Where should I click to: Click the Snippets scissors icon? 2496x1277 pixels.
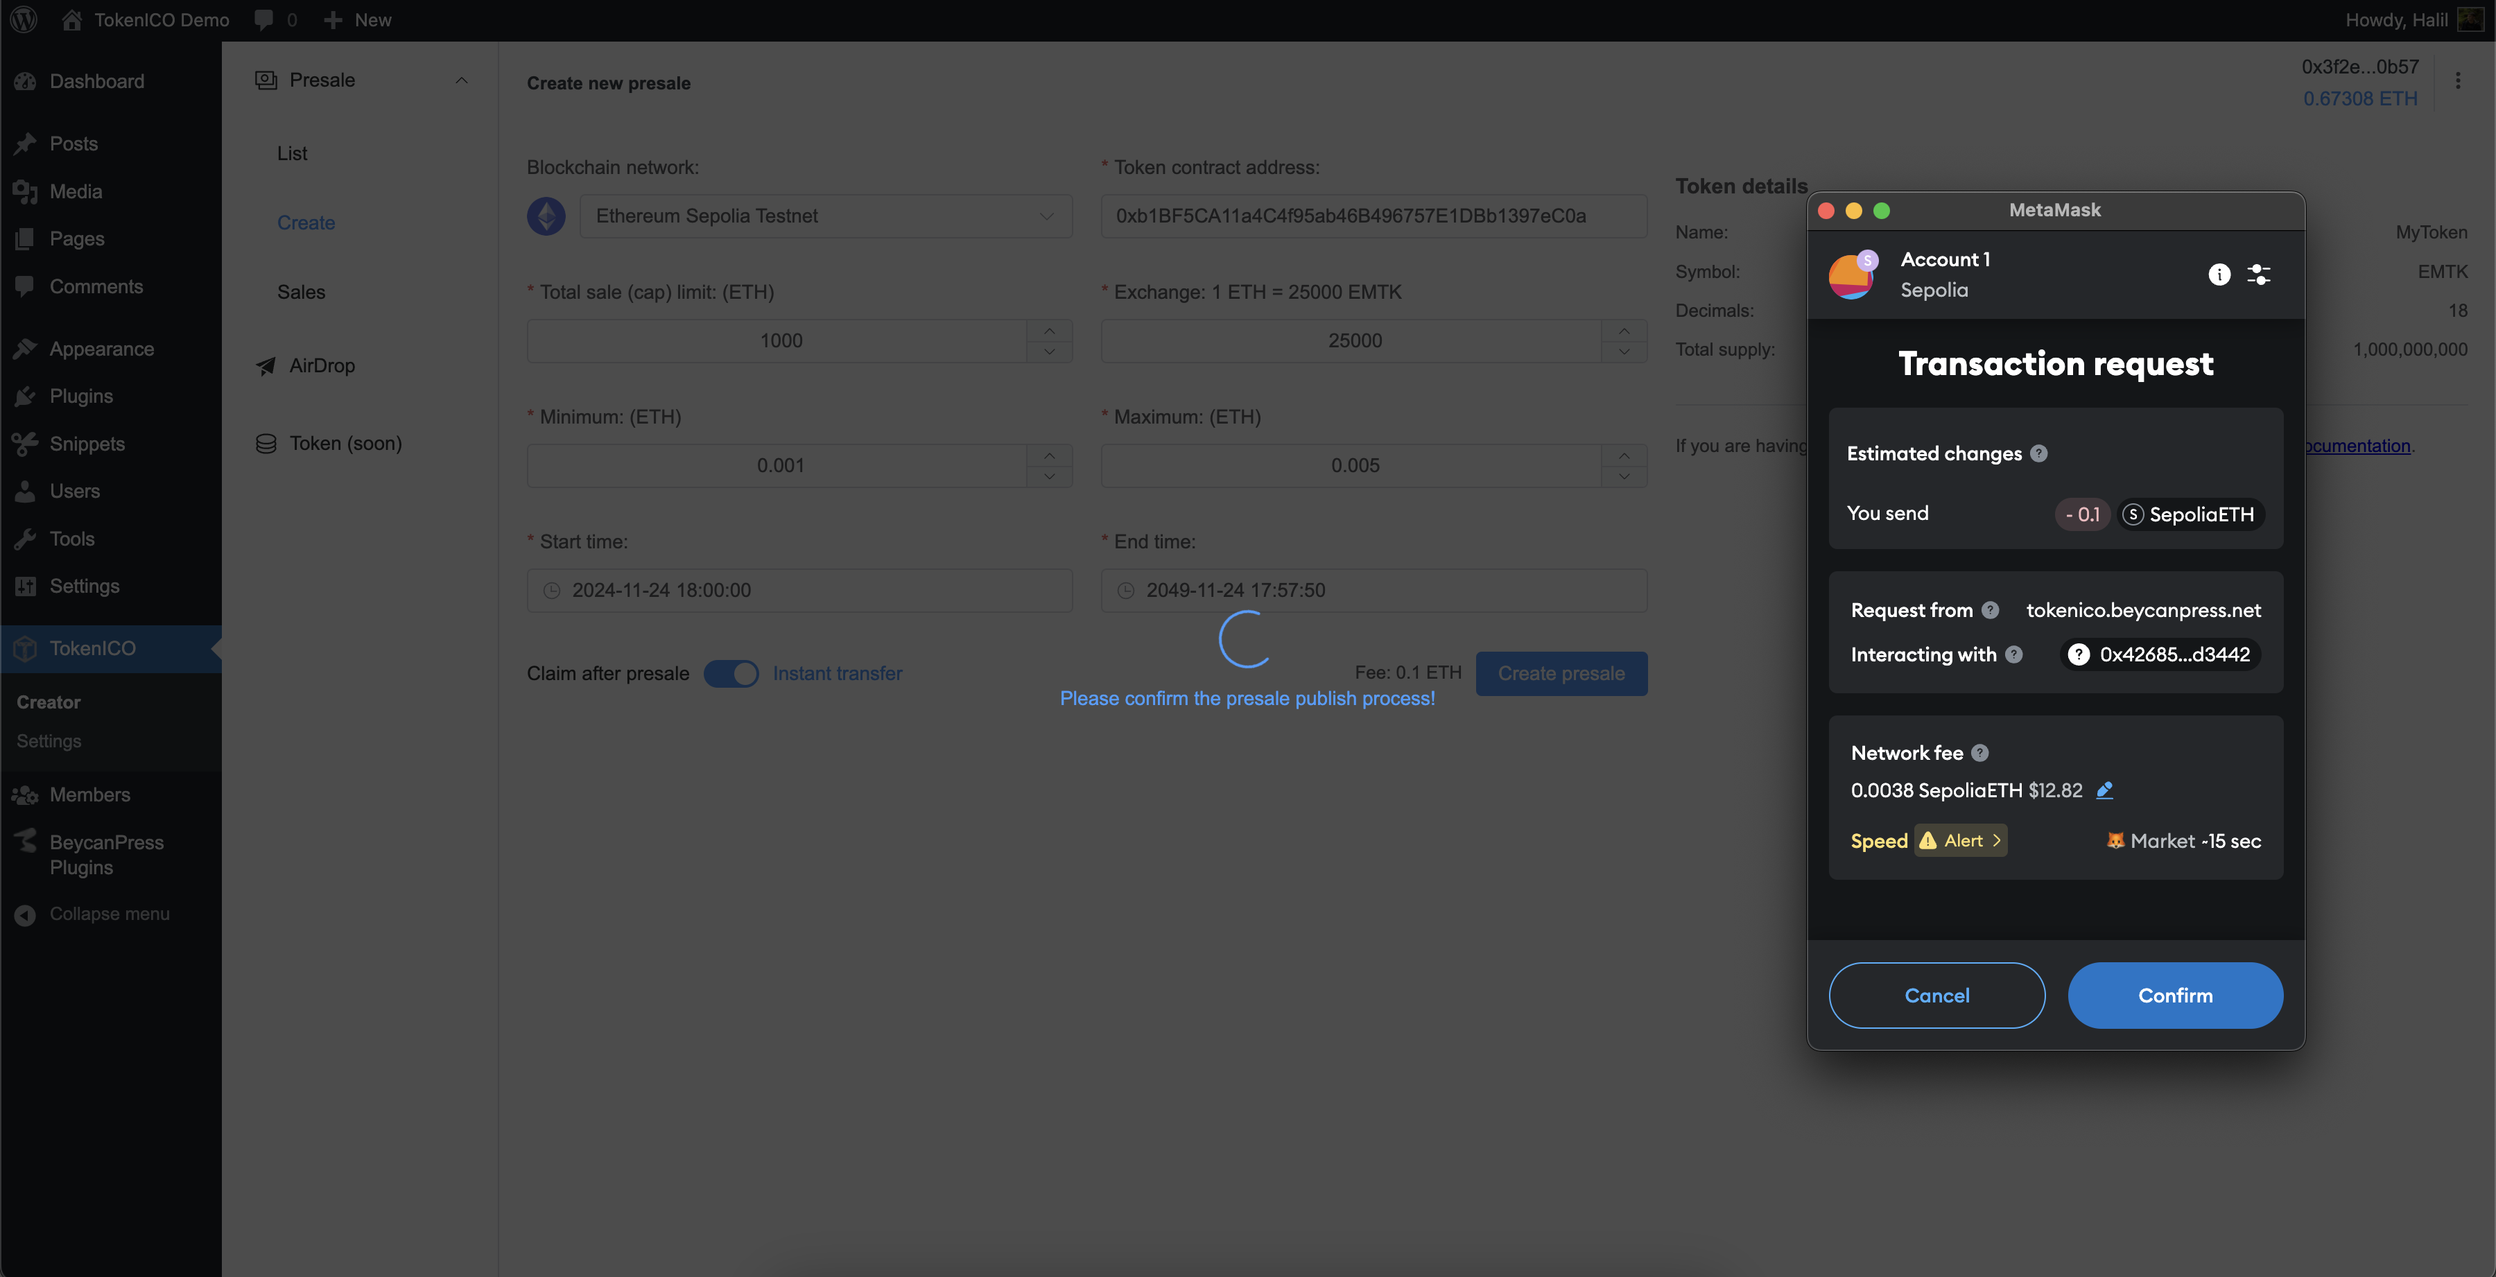(25, 444)
